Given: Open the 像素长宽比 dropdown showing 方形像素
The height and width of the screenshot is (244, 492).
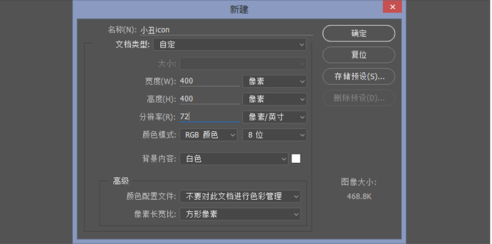Looking at the screenshot, I should point(240,214).
